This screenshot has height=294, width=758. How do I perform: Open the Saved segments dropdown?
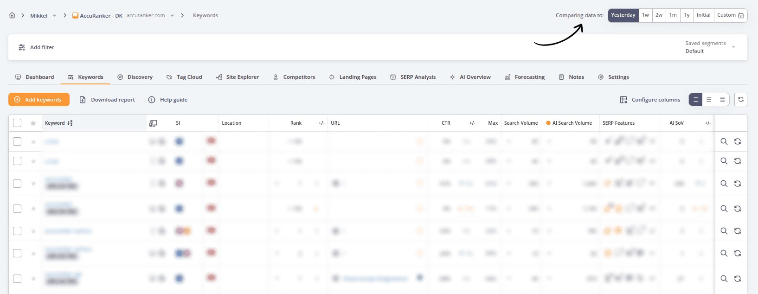710,47
